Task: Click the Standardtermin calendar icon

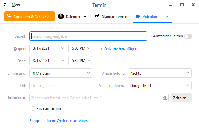Action: coord(97,16)
